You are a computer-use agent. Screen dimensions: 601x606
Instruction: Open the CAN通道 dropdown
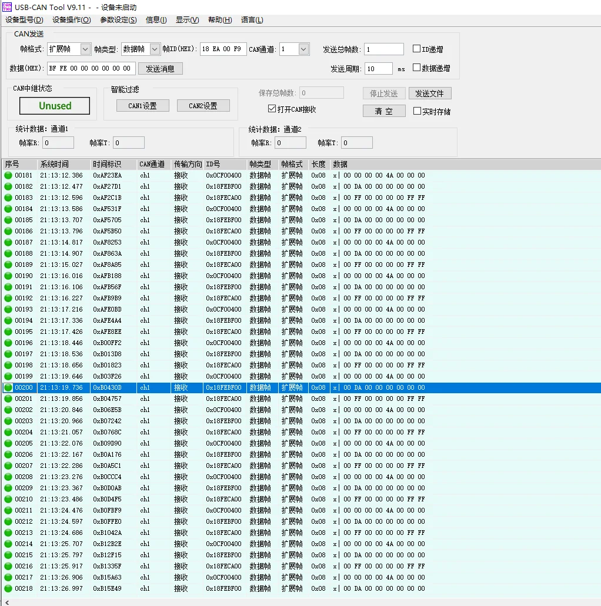click(303, 49)
